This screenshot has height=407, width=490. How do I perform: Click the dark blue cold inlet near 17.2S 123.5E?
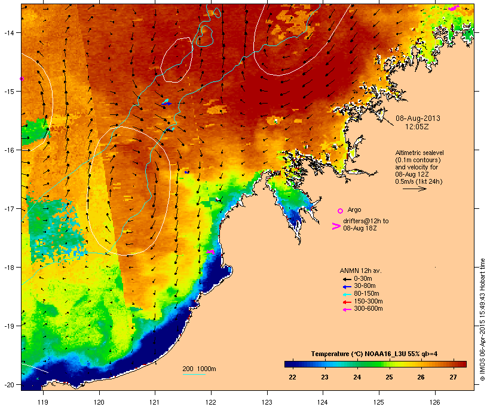[295, 218]
